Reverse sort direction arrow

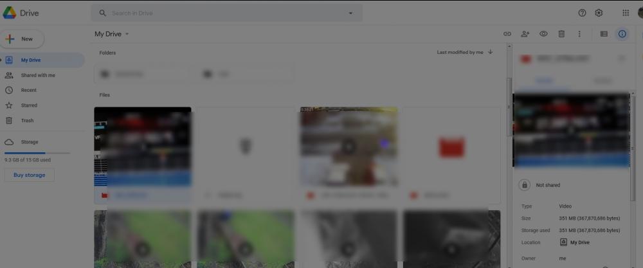coord(491,52)
